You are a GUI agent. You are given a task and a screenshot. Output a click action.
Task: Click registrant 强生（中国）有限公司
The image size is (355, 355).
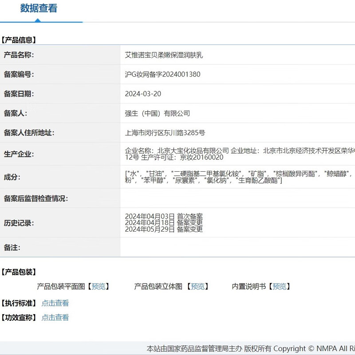point(158,113)
